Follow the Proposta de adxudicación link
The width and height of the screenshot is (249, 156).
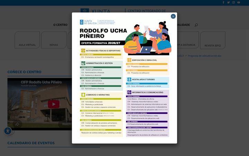204,56
